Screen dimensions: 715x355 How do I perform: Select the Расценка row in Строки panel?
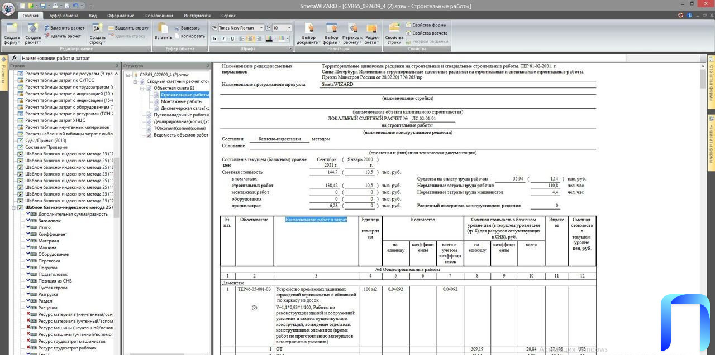tap(48, 307)
